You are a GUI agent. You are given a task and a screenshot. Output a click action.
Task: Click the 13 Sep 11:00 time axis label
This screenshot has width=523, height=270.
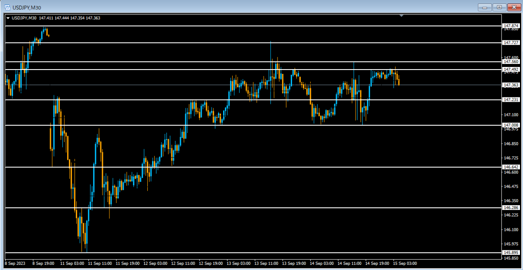tap(266, 263)
